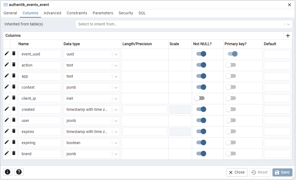
Task: Switch to the General tab
Action: coord(10,13)
